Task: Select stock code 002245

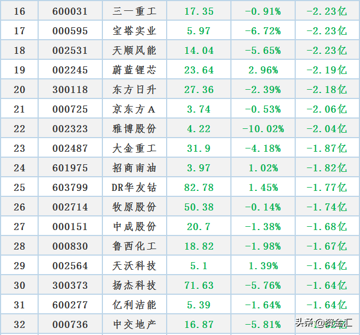Action: 70,70
